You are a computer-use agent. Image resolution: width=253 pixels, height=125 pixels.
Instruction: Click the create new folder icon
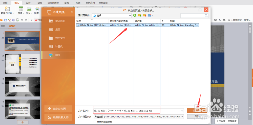click(145, 15)
